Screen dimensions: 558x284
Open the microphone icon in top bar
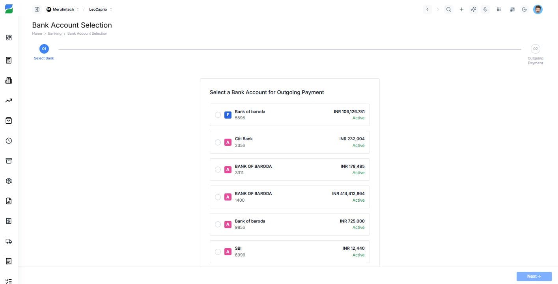click(485, 9)
